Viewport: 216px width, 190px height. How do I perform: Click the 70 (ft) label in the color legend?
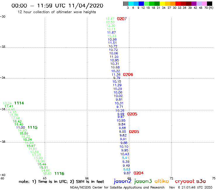pos(209,8)
